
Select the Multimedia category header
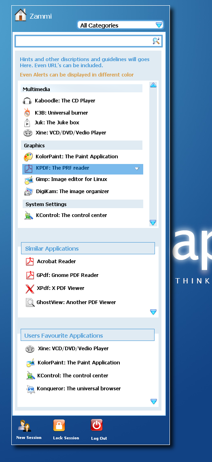(82, 89)
